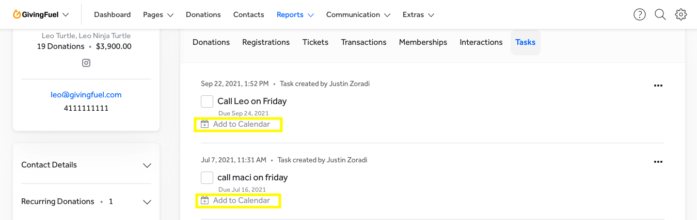Expand the Recurring Donations section
This screenshot has height=220, width=697.
pyautogui.click(x=147, y=202)
